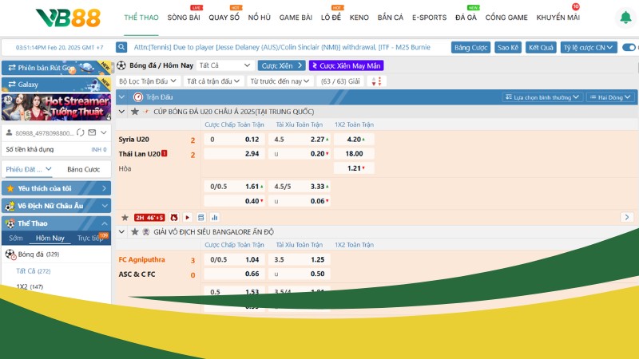This screenshot has height=359, width=639.
Task: Click the Kết Quả button
Action: tap(542, 47)
